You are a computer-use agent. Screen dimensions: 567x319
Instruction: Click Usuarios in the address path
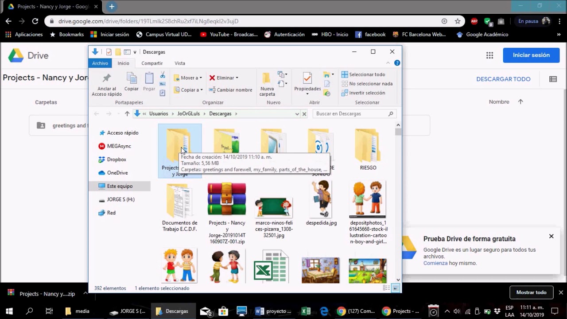click(159, 114)
